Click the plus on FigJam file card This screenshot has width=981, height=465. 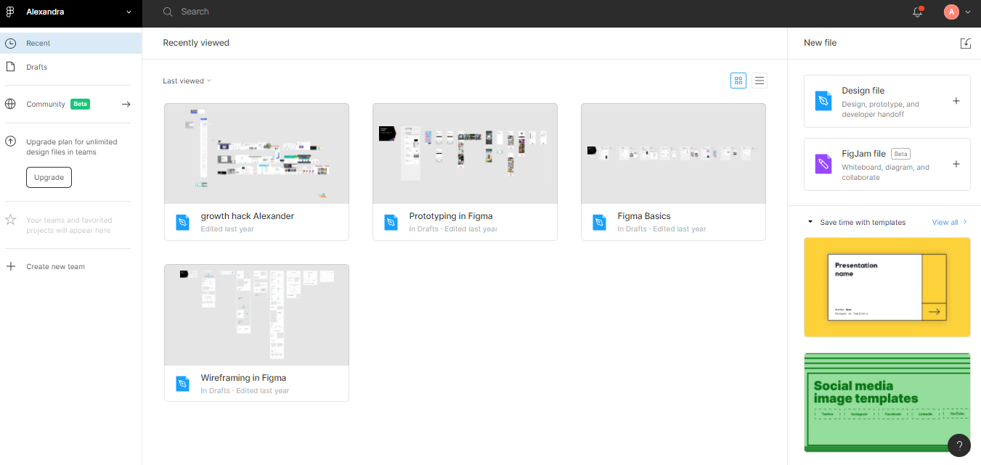tap(956, 164)
